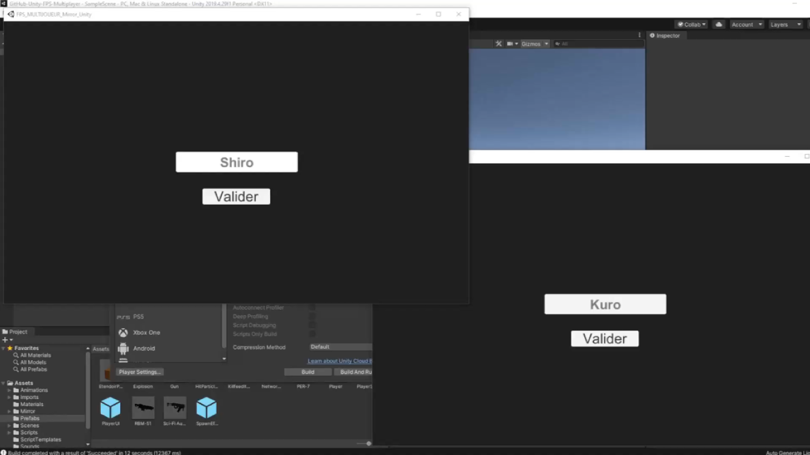This screenshot has height=455, width=810.
Task: Open Learn about Unity Cloud Build link
Action: [x=340, y=361]
